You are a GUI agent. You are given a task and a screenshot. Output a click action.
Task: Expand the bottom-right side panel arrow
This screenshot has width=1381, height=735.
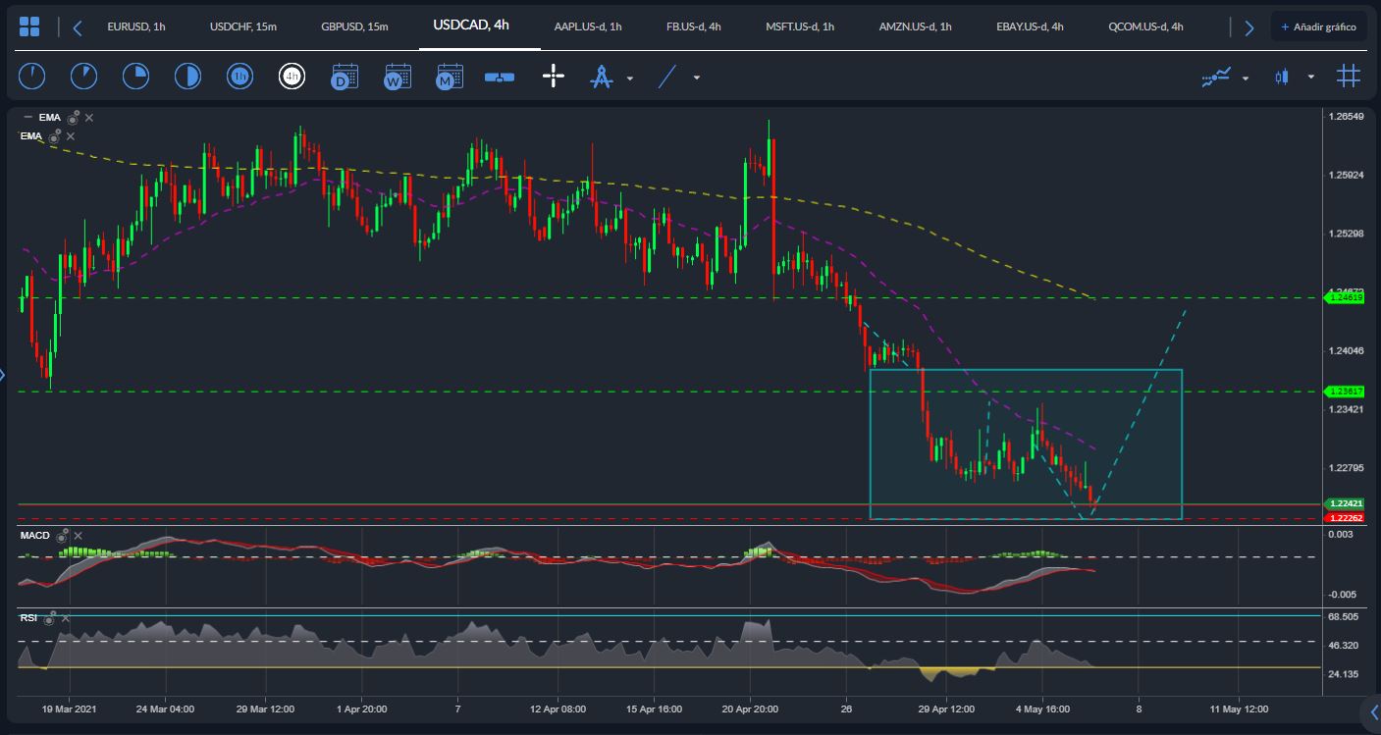(x=1374, y=712)
